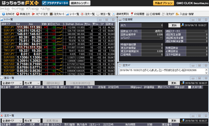Image resolution: width=209 pixels, height=126 pixels.
Task: Expand 全通貨ペア dropdown in 注文一覧
Action: point(12,121)
